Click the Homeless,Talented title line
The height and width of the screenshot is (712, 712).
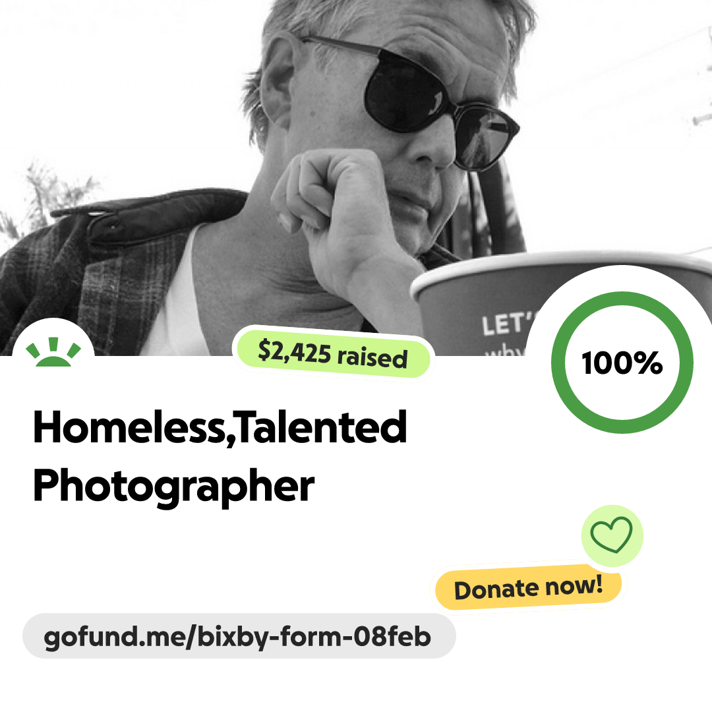220,427
